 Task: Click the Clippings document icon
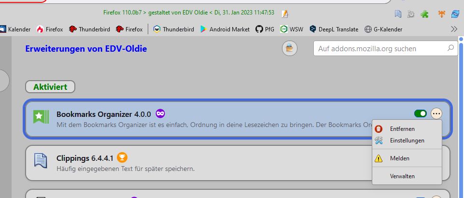pos(41,161)
